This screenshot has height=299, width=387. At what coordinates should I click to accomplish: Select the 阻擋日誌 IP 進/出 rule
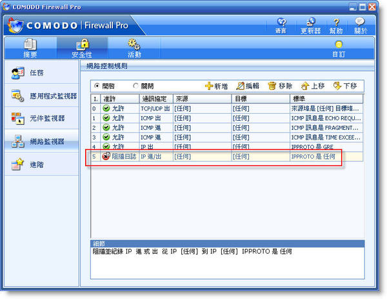(227, 156)
